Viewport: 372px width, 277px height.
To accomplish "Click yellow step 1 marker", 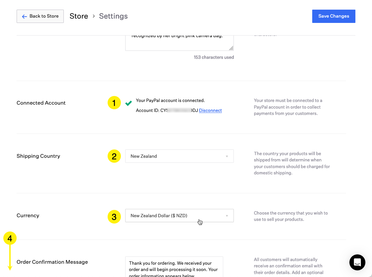I will click(x=114, y=103).
